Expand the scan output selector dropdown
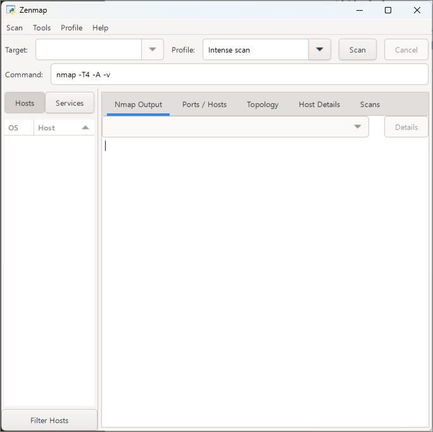The height and width of the screenshot is (432, 433). [x=235, y=127]
